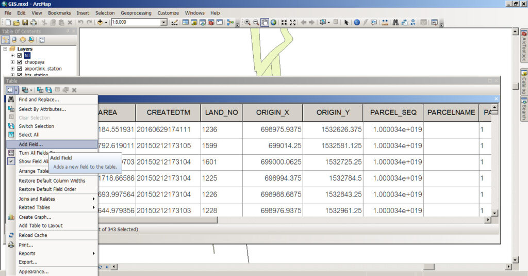Uncheck the airportlink_station layer
The width and height of the screenshot is (528, 276).
pyautogui.click(x=20, y=69)
